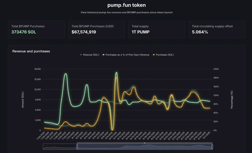
Task: Click the pump.fun token page heading
Action: pyautogui.click(x=126, y=5)
